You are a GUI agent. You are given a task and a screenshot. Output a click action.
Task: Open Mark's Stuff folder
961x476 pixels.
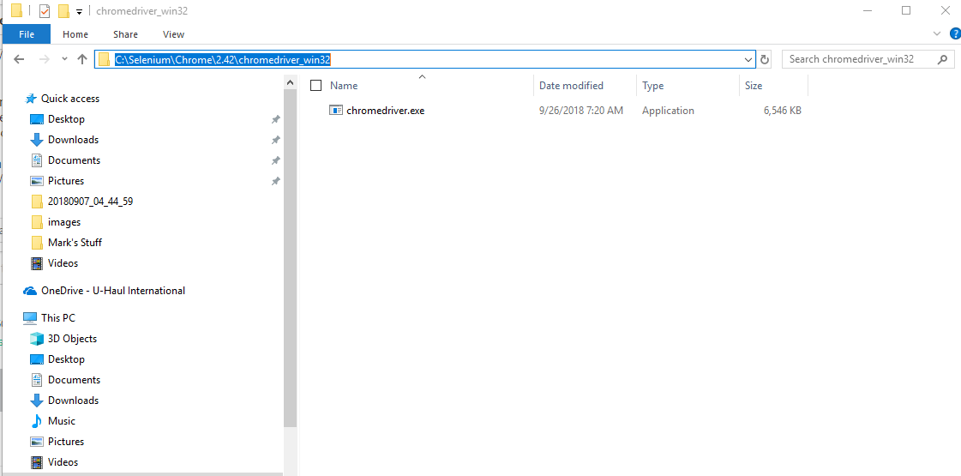[75, 243]
